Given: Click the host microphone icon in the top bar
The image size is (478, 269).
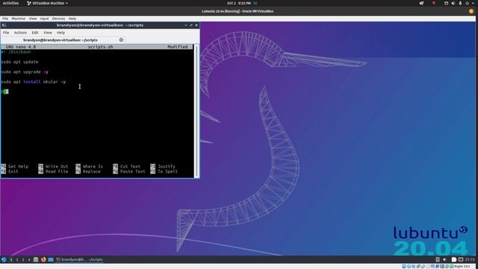Looking at the screenshot, I should pos(460,3).
